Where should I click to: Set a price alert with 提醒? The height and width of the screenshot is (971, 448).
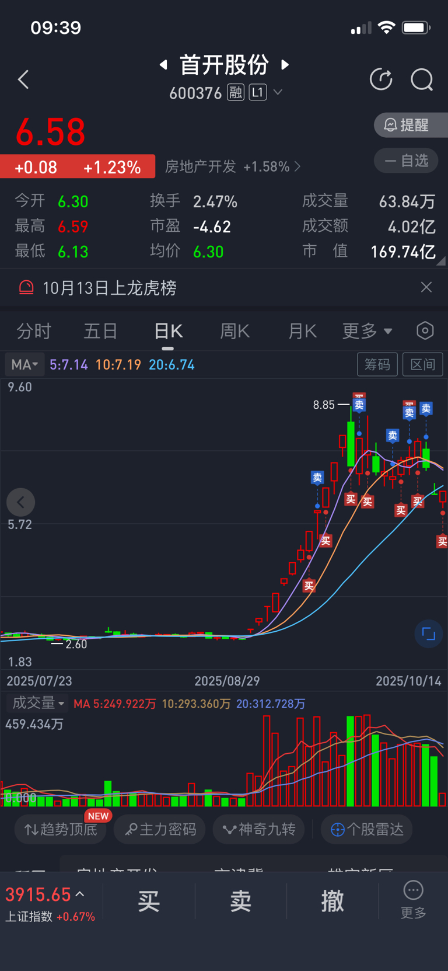[411, 125]
